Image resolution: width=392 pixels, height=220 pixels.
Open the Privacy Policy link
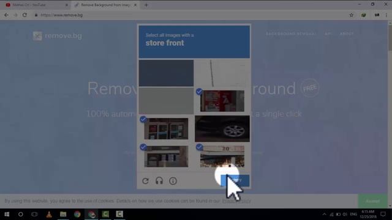pos(236,201)
